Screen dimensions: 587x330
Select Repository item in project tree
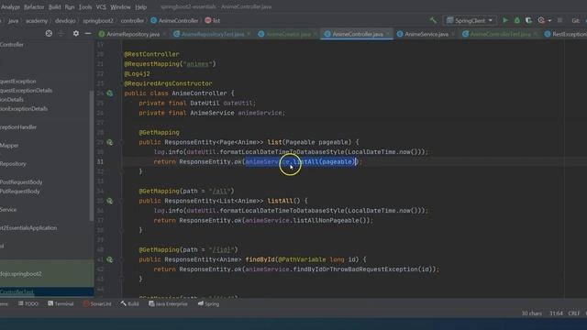point(13,164)
